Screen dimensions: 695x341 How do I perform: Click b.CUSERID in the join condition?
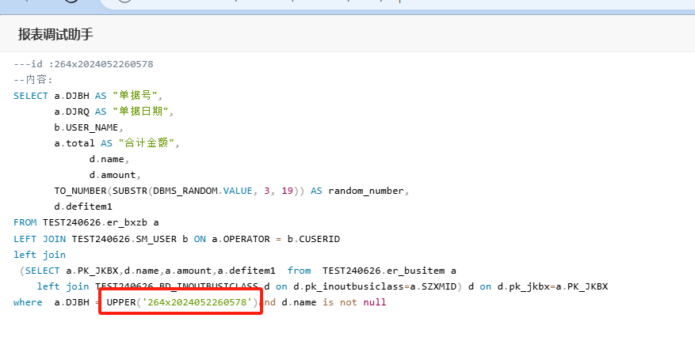coord(313,239)
